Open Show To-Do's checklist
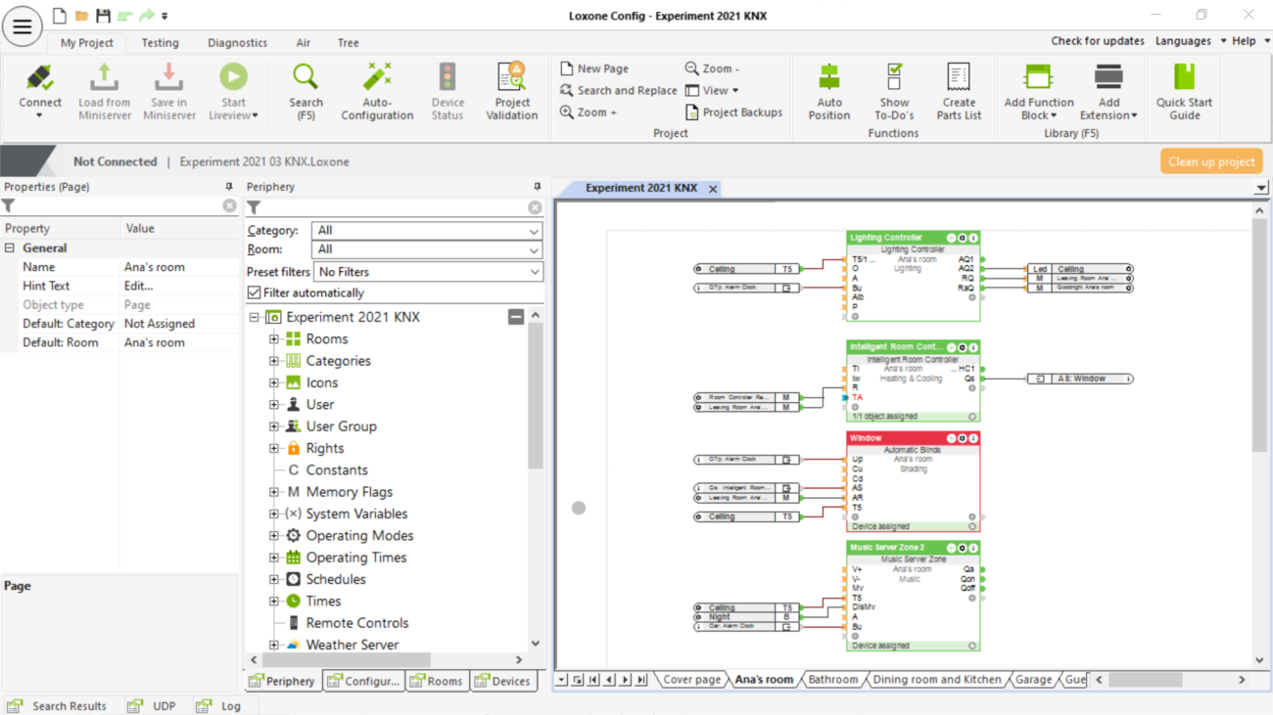The width and height of the screenshot is (1273, 715). click(x=893, y=78)
